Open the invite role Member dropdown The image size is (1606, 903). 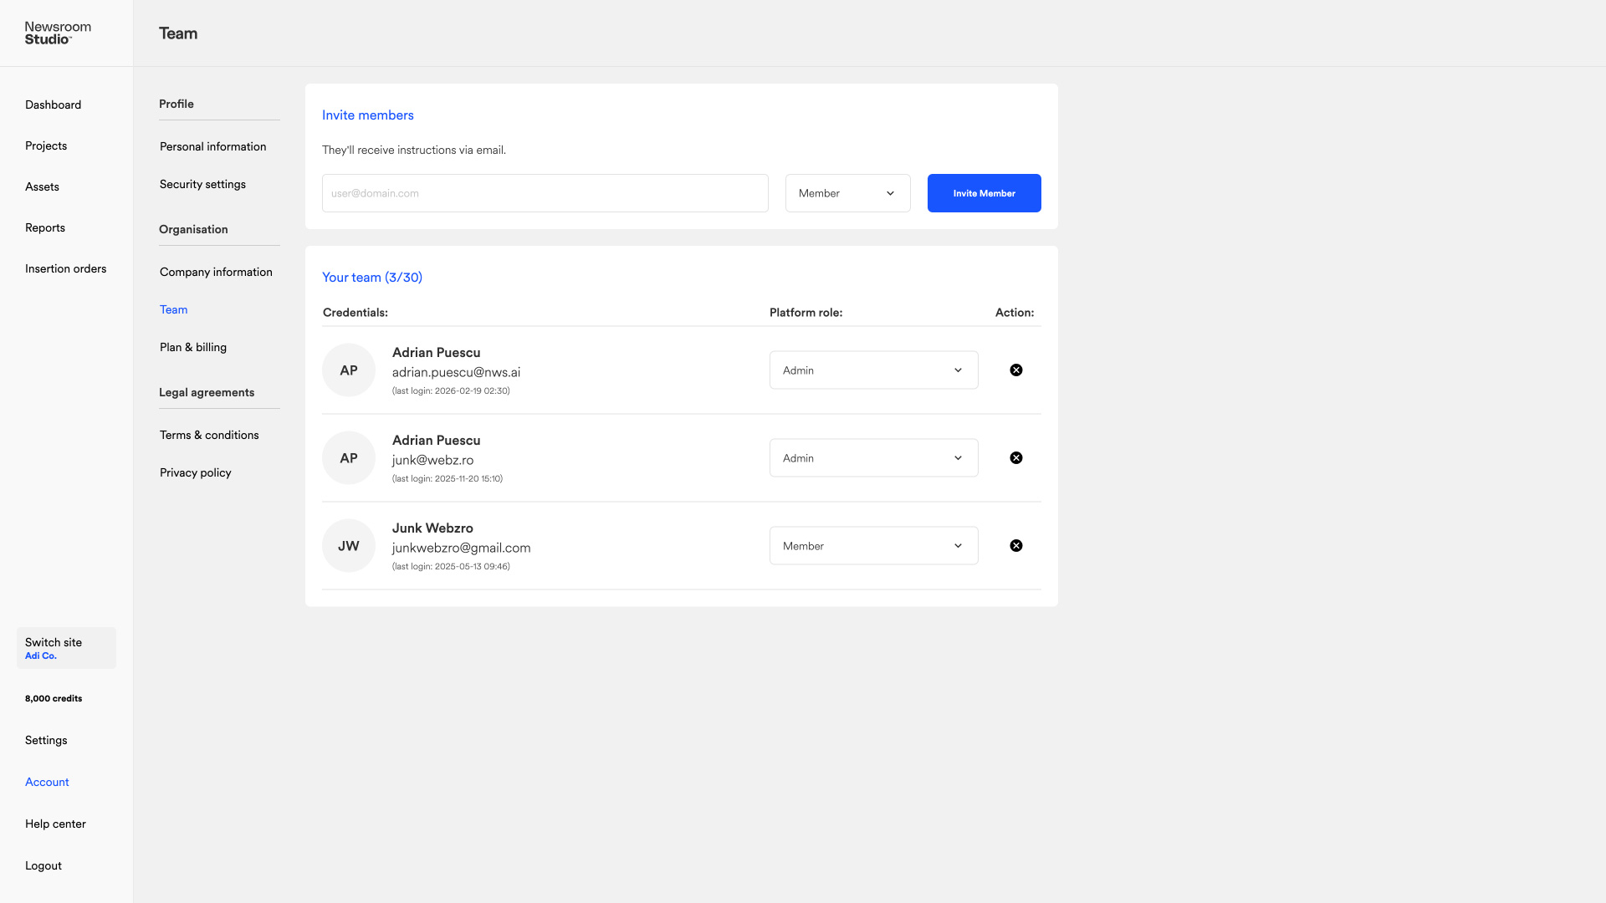(x=847, y=193)
